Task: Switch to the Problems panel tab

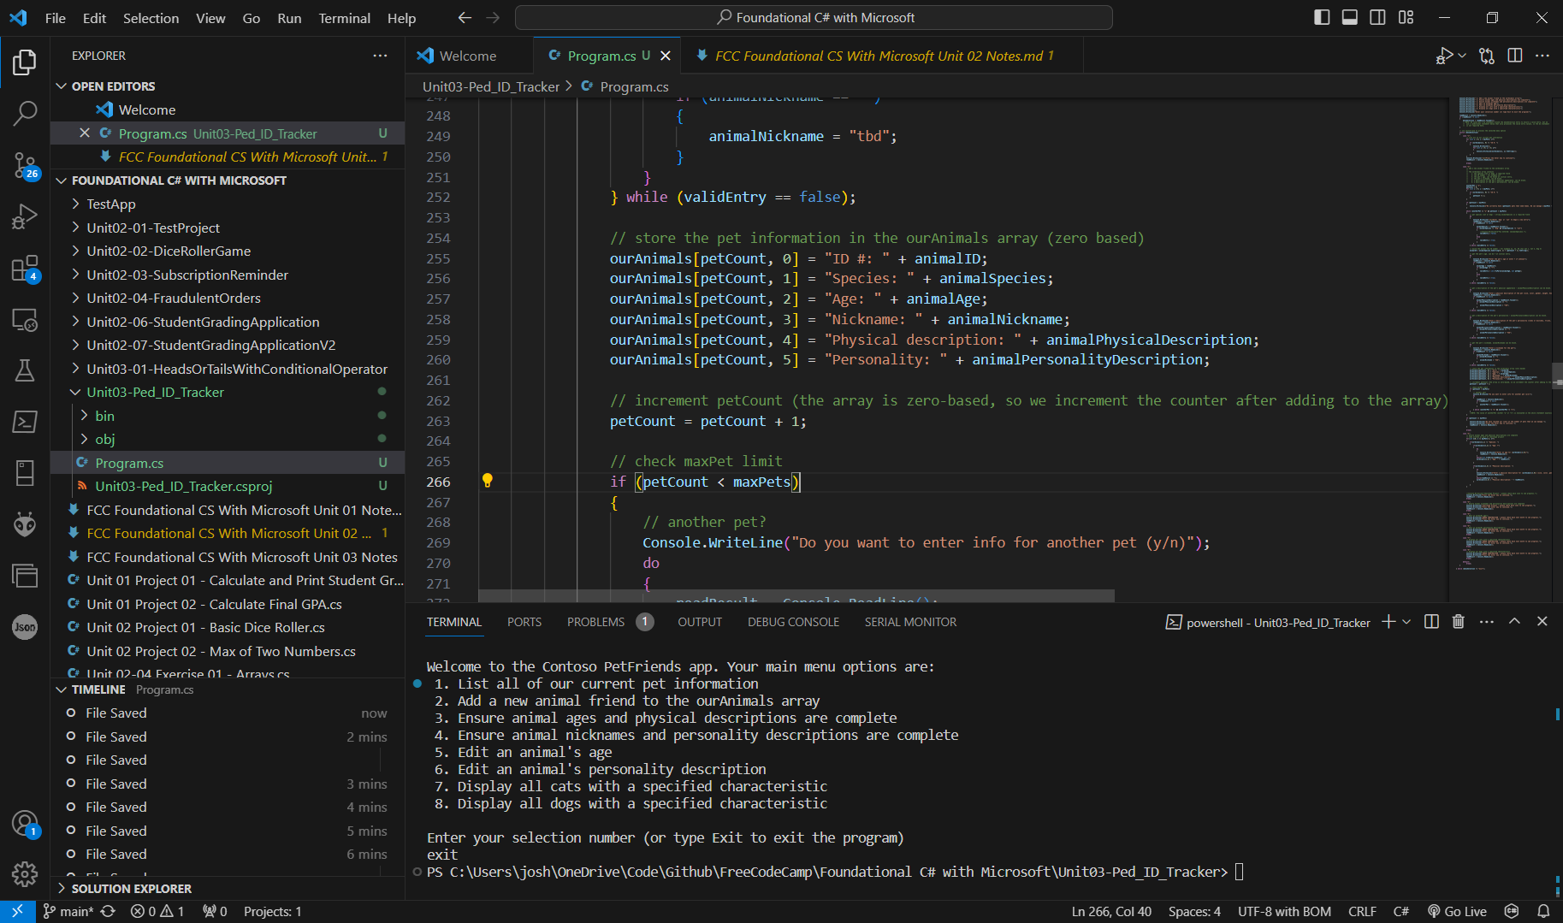Action: point(595,622)
